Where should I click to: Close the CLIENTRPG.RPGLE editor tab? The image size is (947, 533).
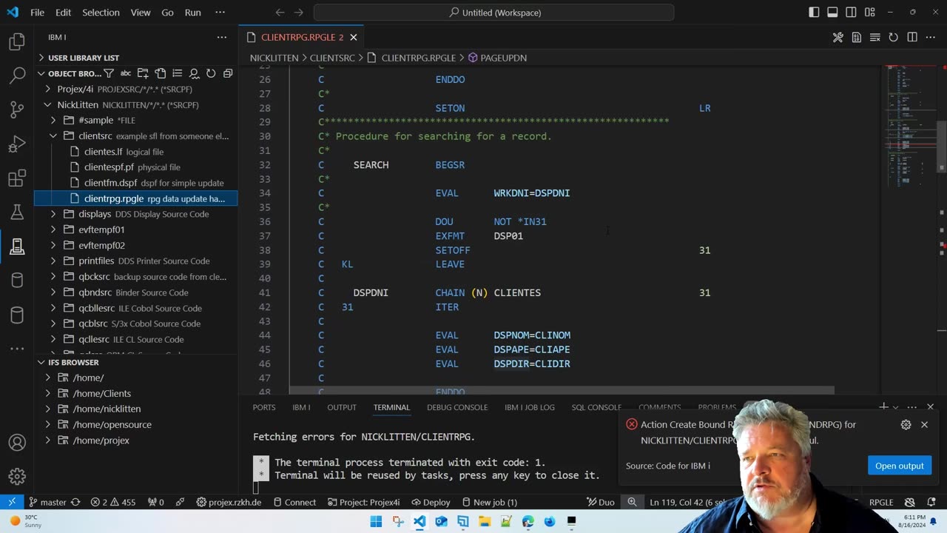(x=354, y=37)
